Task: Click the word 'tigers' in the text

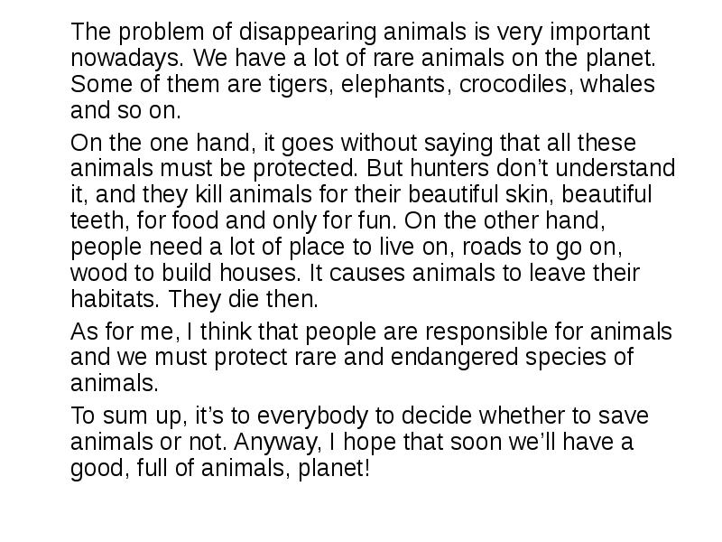Action: tap(299, 84)
